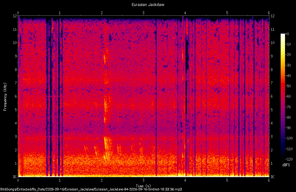Viewport: 296px width, 192px height.
Task: Click the -120 dBFS scale value
Action: tap(289, 159)
